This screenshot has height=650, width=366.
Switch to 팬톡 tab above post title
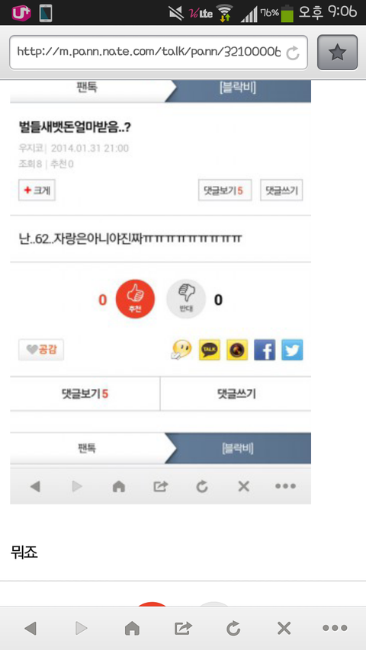click(87, 88)
